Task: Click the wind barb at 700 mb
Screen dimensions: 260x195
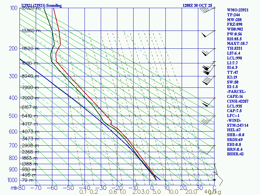Action: [x=208, y=150]
